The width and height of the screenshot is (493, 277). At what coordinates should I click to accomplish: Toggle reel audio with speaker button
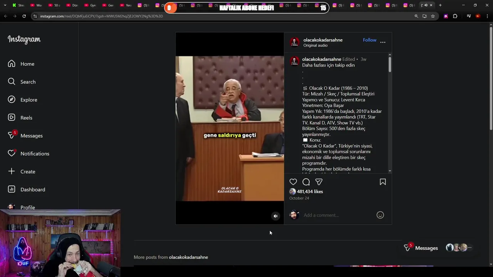coord(275,216)
